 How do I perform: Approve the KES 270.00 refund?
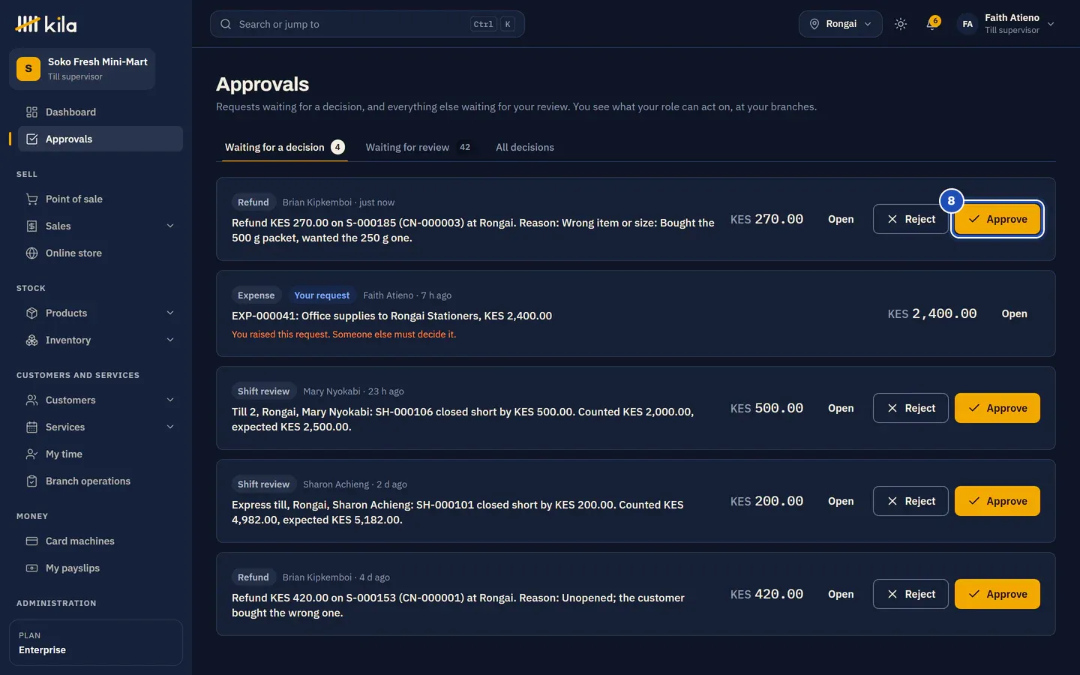pos(997,219)
